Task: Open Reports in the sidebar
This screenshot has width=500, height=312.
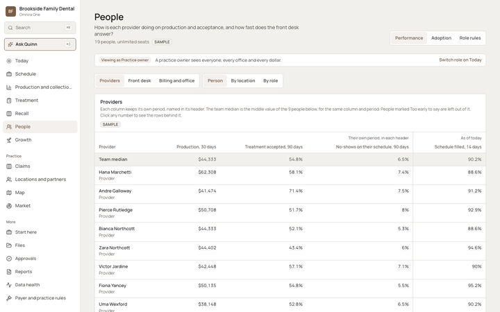Action: pos(40,272)
